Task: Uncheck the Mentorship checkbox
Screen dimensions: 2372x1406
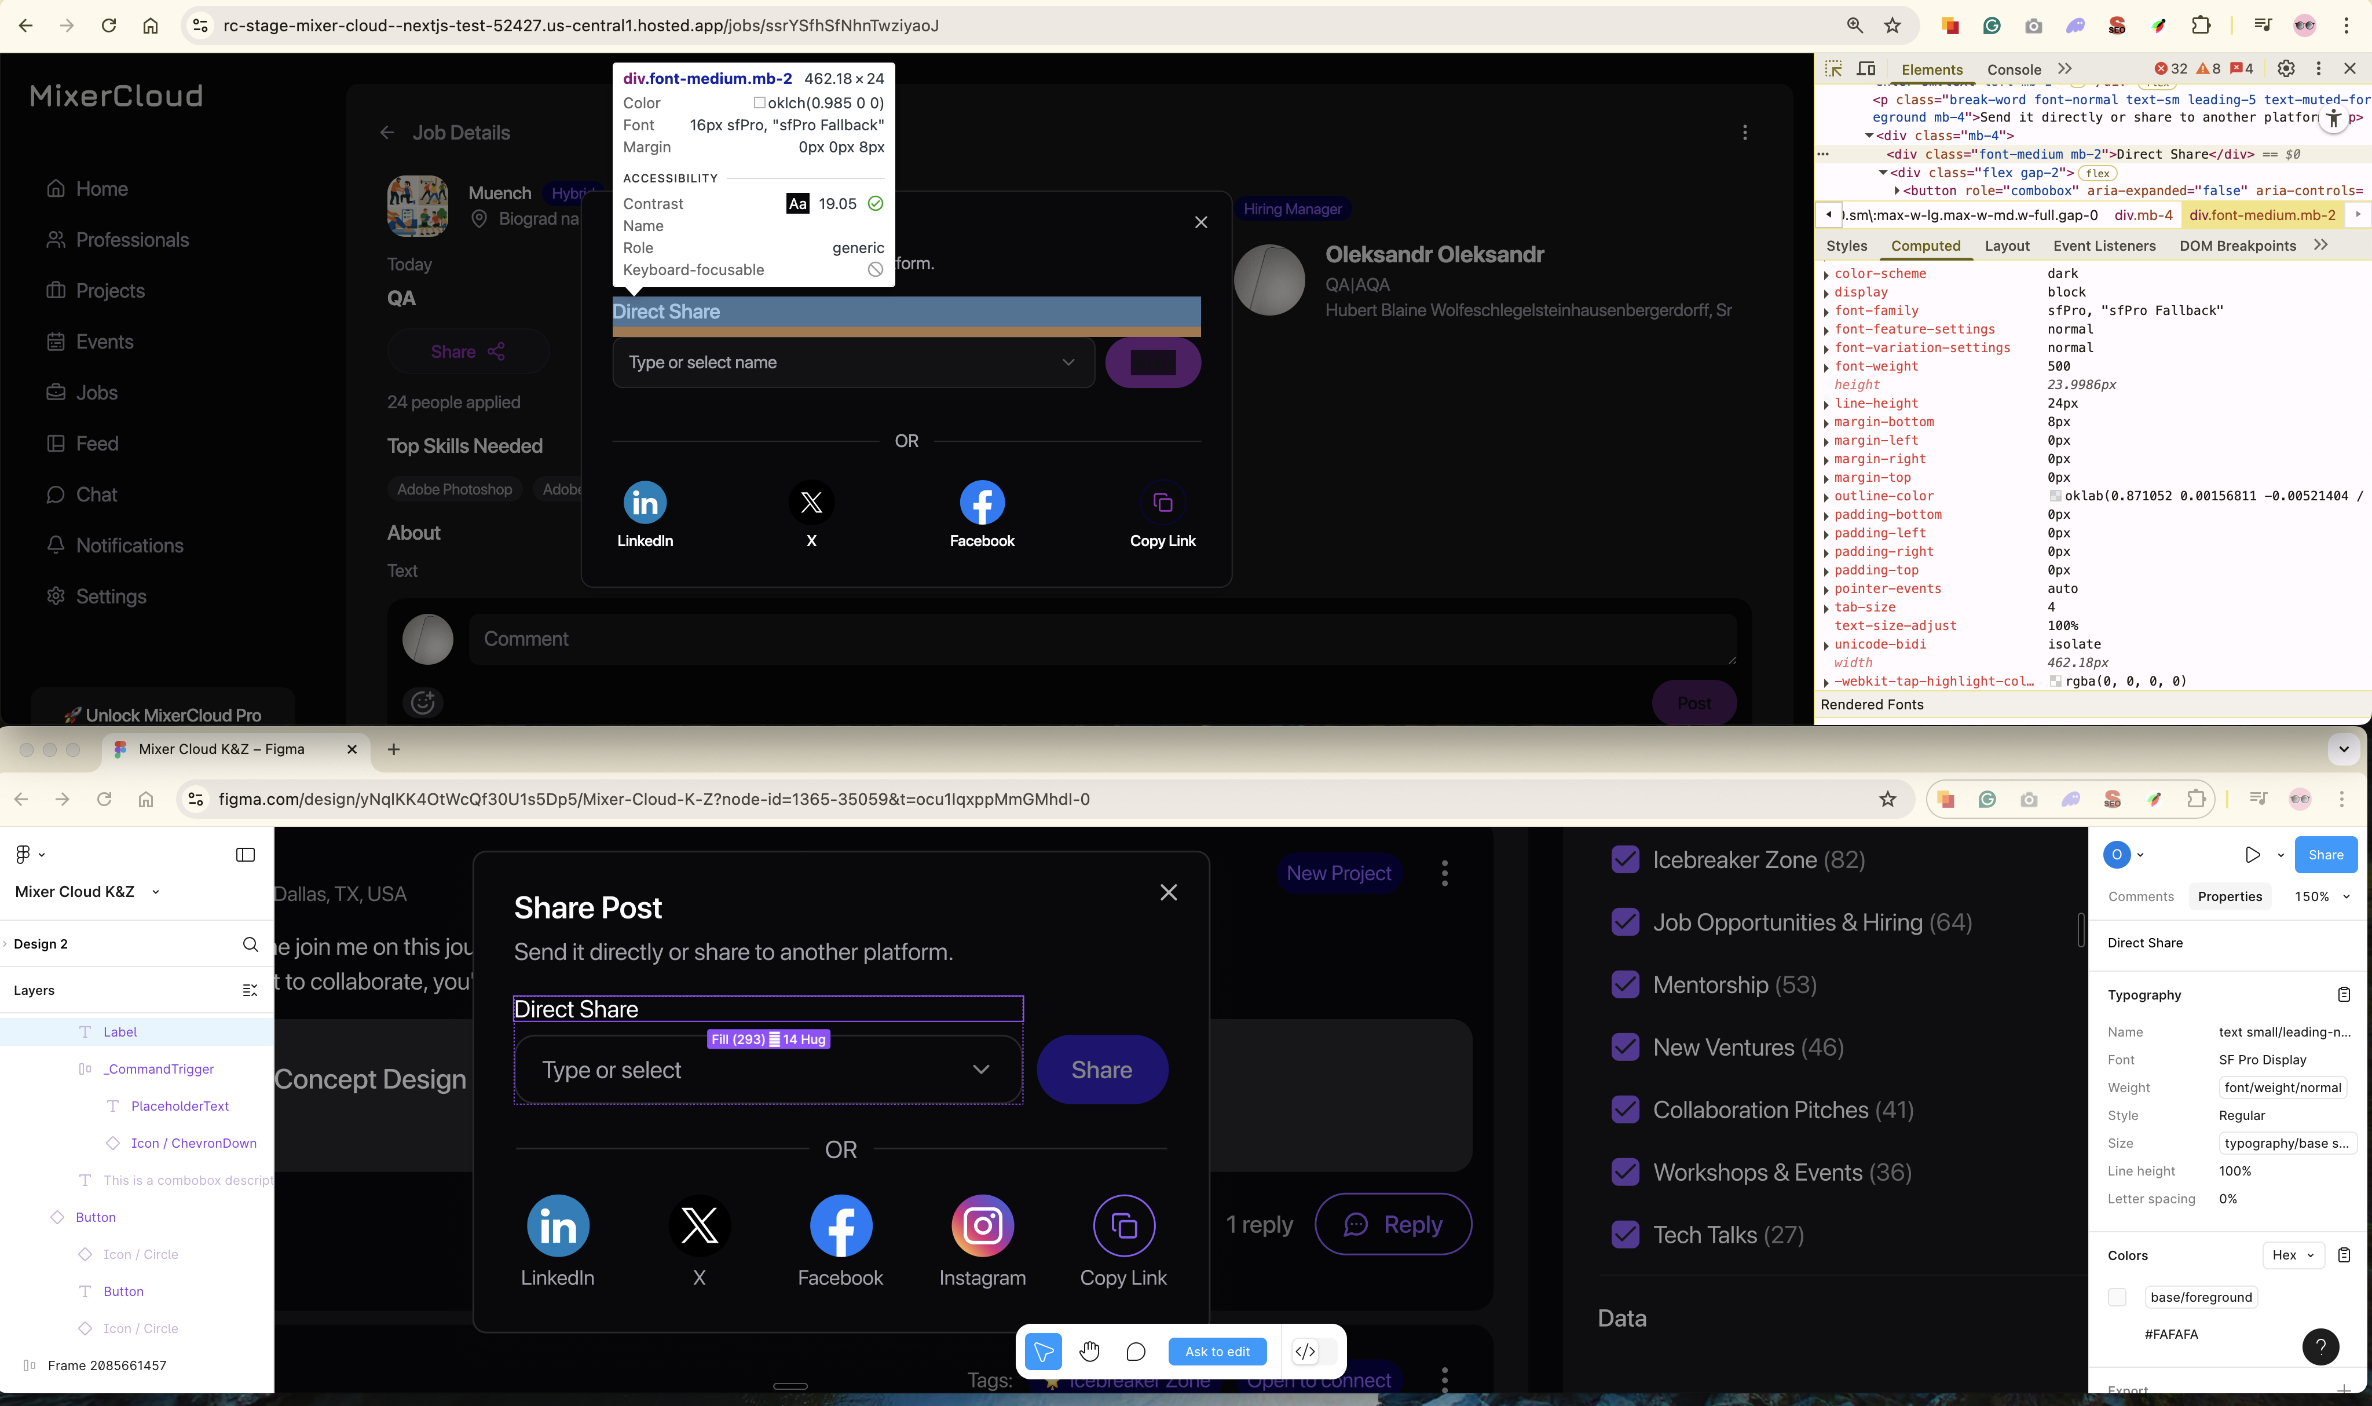Action: (x=1626, y=984)
